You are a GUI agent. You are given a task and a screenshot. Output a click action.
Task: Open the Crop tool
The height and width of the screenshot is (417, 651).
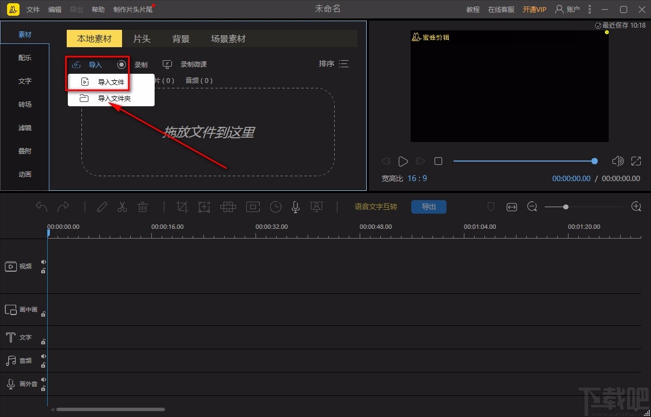[182, 207]
